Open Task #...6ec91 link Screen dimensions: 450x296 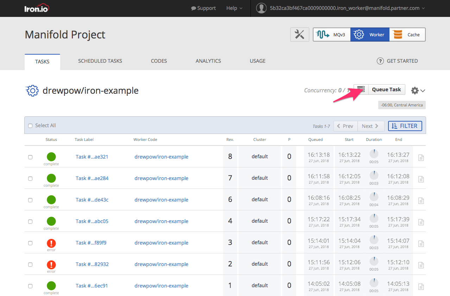pyautogui.click(x=92, y=286)
